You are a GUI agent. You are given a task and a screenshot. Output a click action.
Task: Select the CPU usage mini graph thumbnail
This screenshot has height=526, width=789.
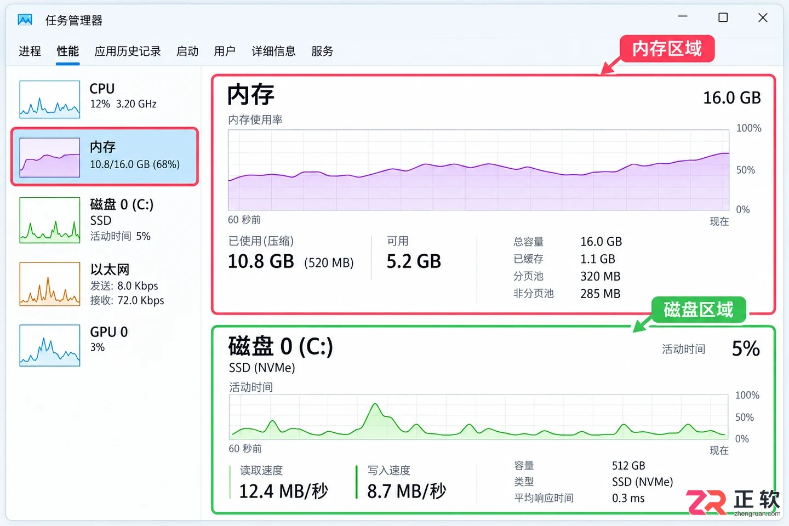(x=50, y=99)
